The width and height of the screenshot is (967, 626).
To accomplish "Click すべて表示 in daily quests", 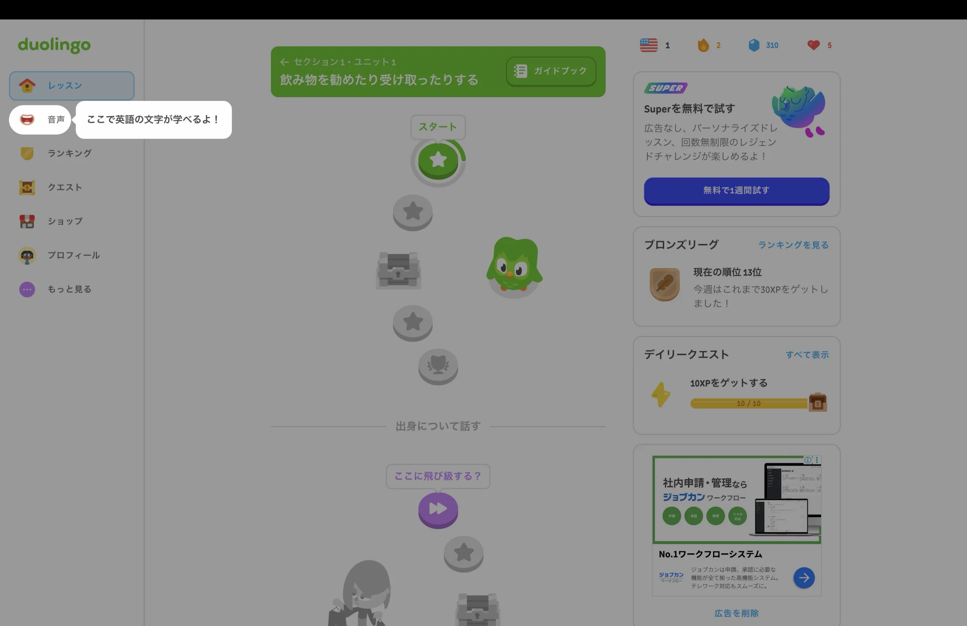I will click(807, 355).
